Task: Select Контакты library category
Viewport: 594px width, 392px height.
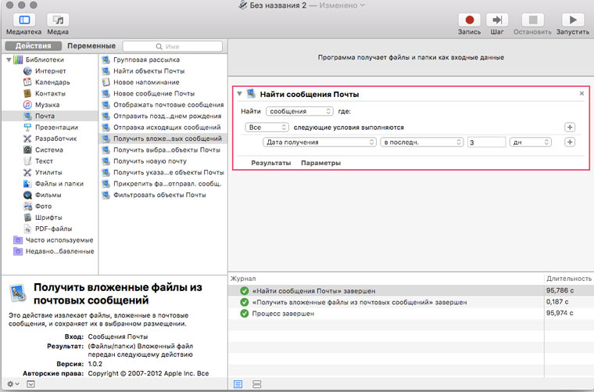Action: tap(50, 93)
